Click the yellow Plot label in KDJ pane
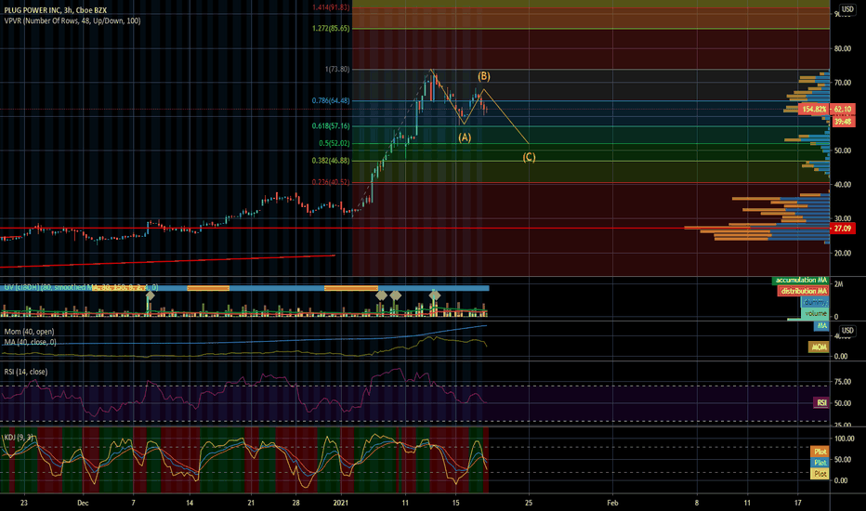The width and height of the screenshot is (866, 511). 820,474
